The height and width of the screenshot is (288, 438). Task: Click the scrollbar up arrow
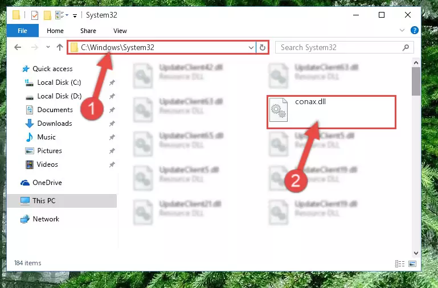416,63
